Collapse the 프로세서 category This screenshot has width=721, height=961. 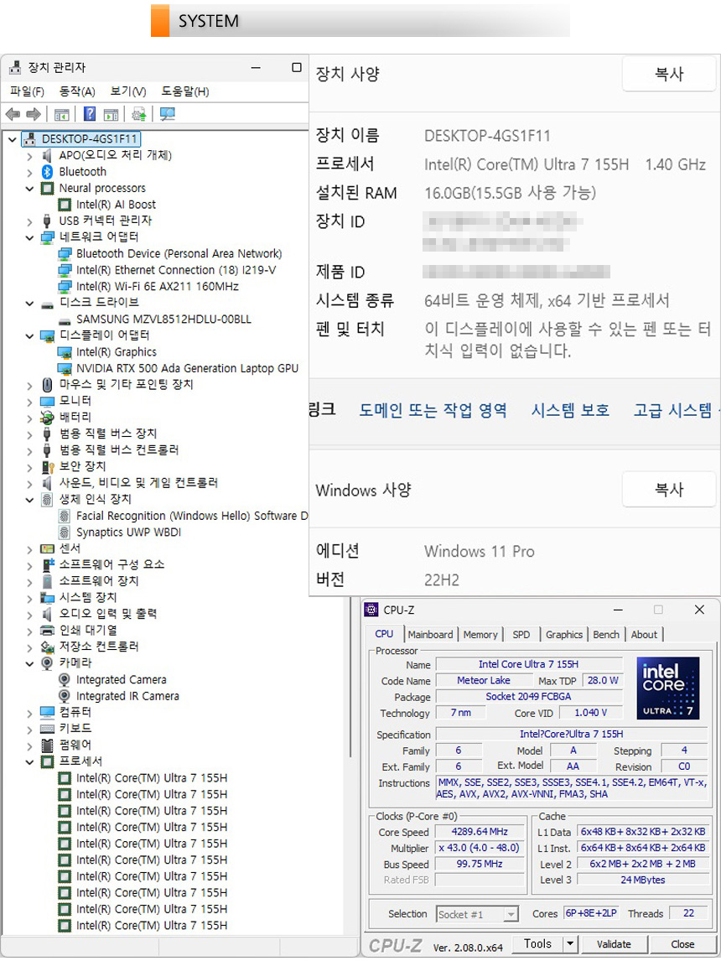(x=29, y=761)
